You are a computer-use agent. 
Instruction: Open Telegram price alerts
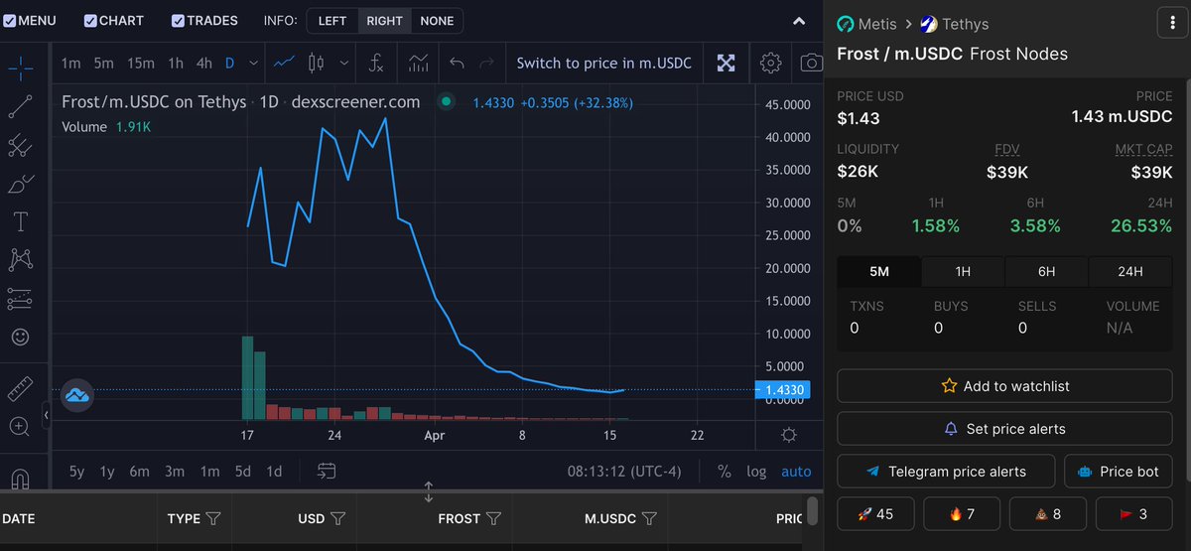[x=946, y=472]
